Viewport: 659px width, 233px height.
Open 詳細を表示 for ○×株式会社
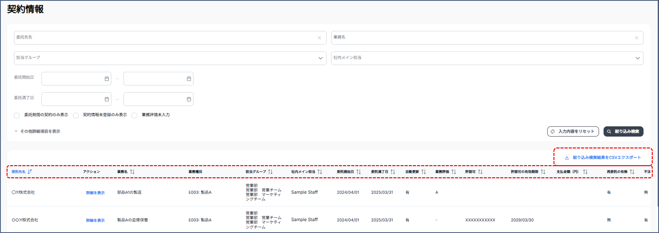pos(95,193)
